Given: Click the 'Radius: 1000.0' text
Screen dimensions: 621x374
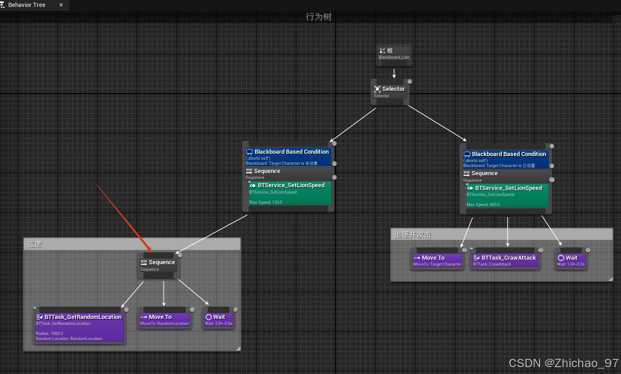Looking at the screenshot, I should (x=50, y=334).
